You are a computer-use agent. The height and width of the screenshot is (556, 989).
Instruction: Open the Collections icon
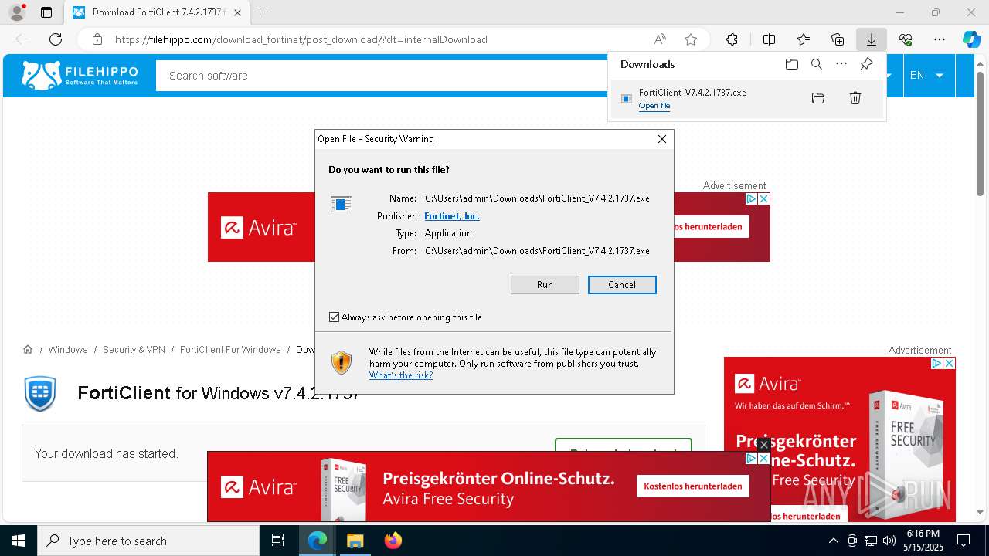[x=838, y=39]
